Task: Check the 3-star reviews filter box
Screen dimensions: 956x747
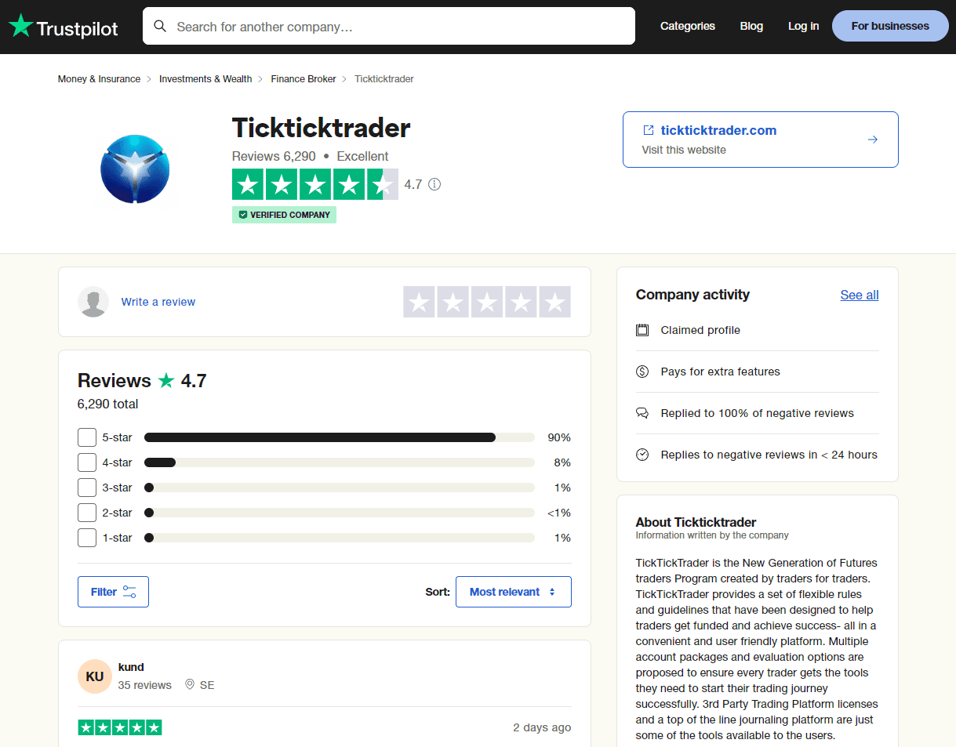Action: (x=87, y=488)
